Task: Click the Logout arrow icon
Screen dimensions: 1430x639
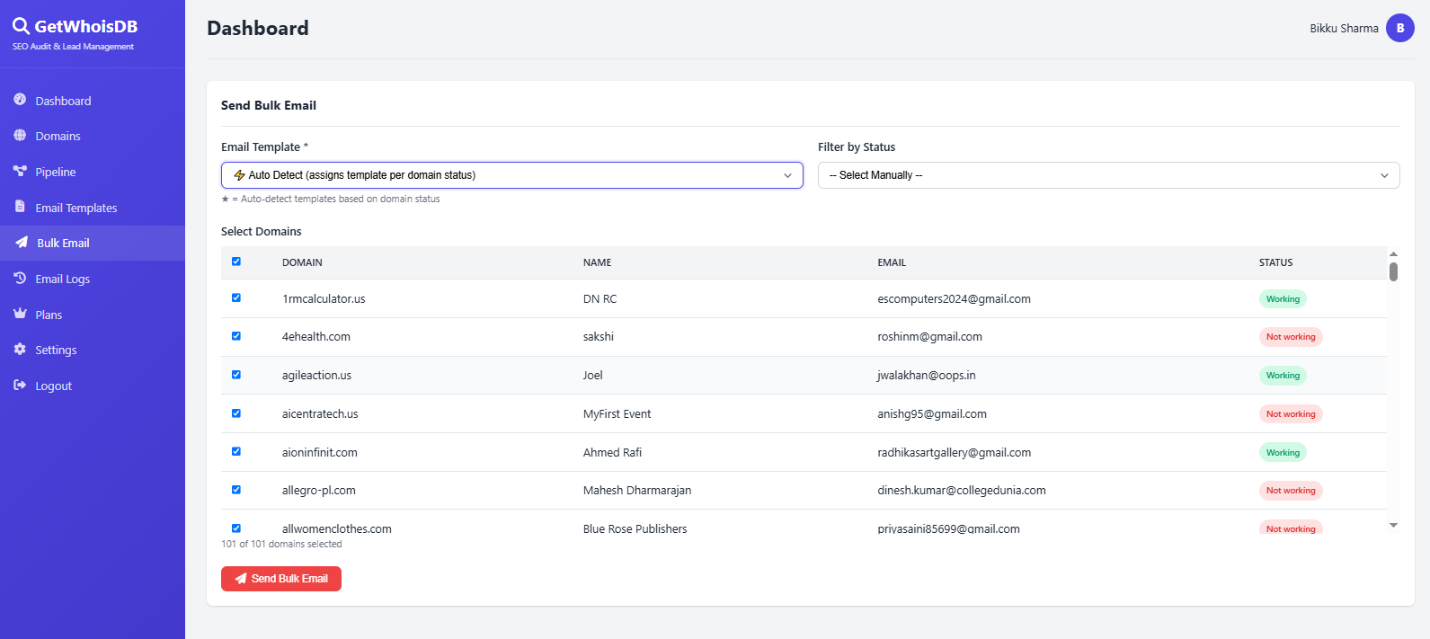Action: 20,386
